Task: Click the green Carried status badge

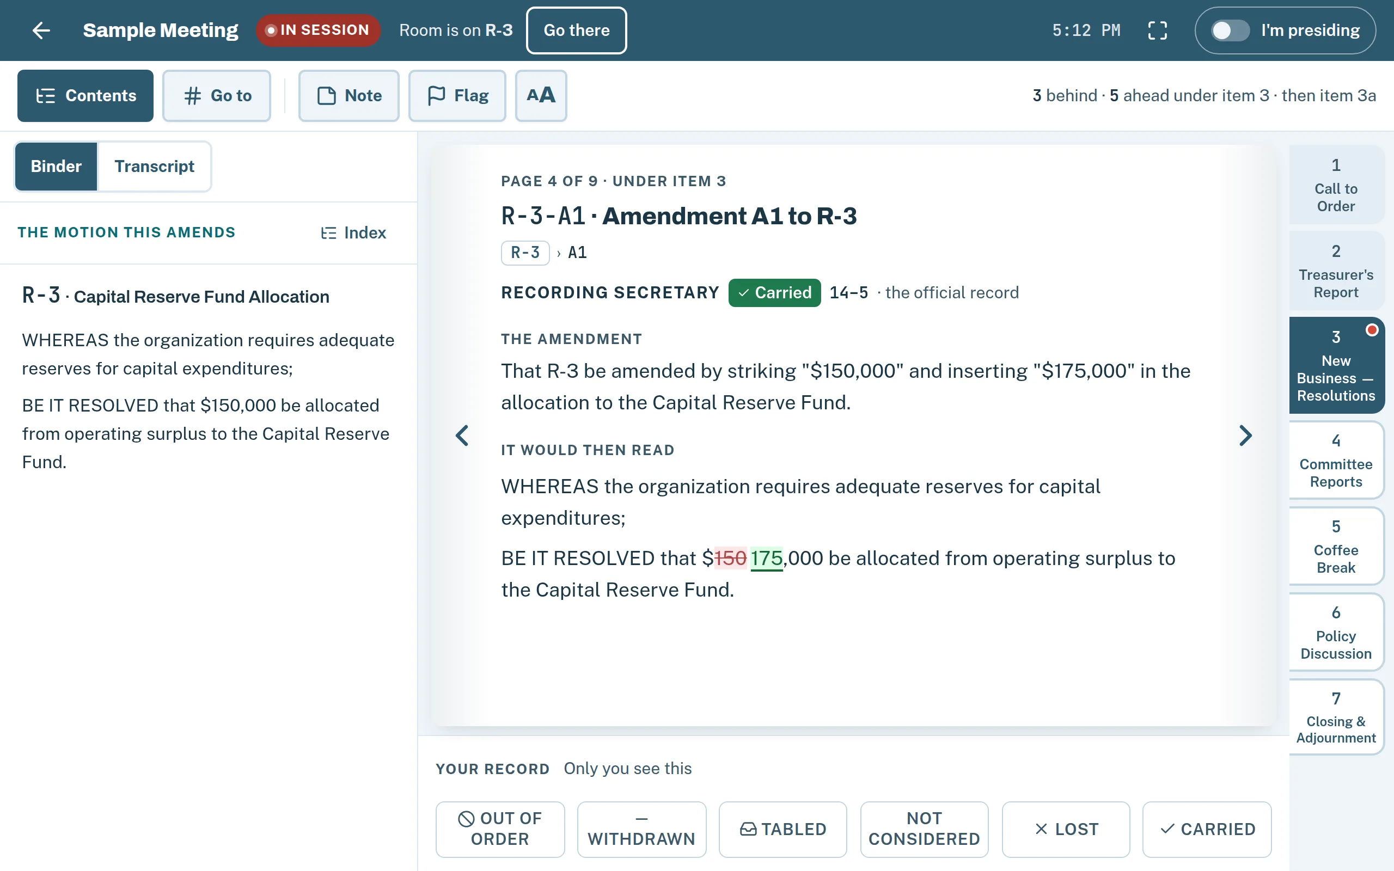Action: point(774,293)
